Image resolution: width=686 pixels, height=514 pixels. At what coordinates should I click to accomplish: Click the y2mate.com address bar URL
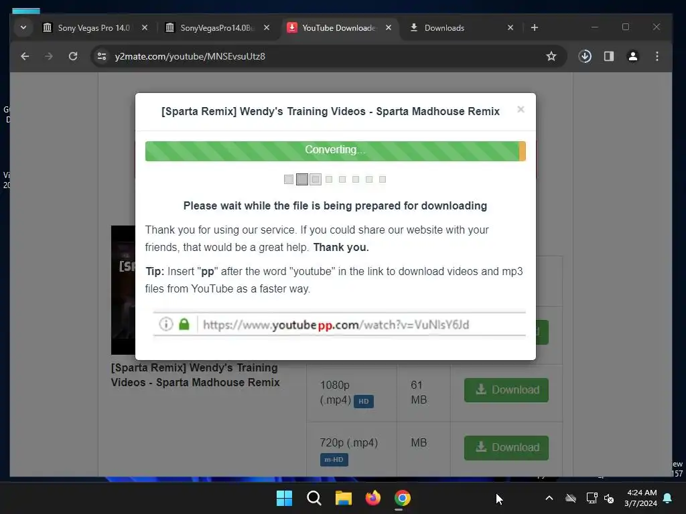pos(190,56)
